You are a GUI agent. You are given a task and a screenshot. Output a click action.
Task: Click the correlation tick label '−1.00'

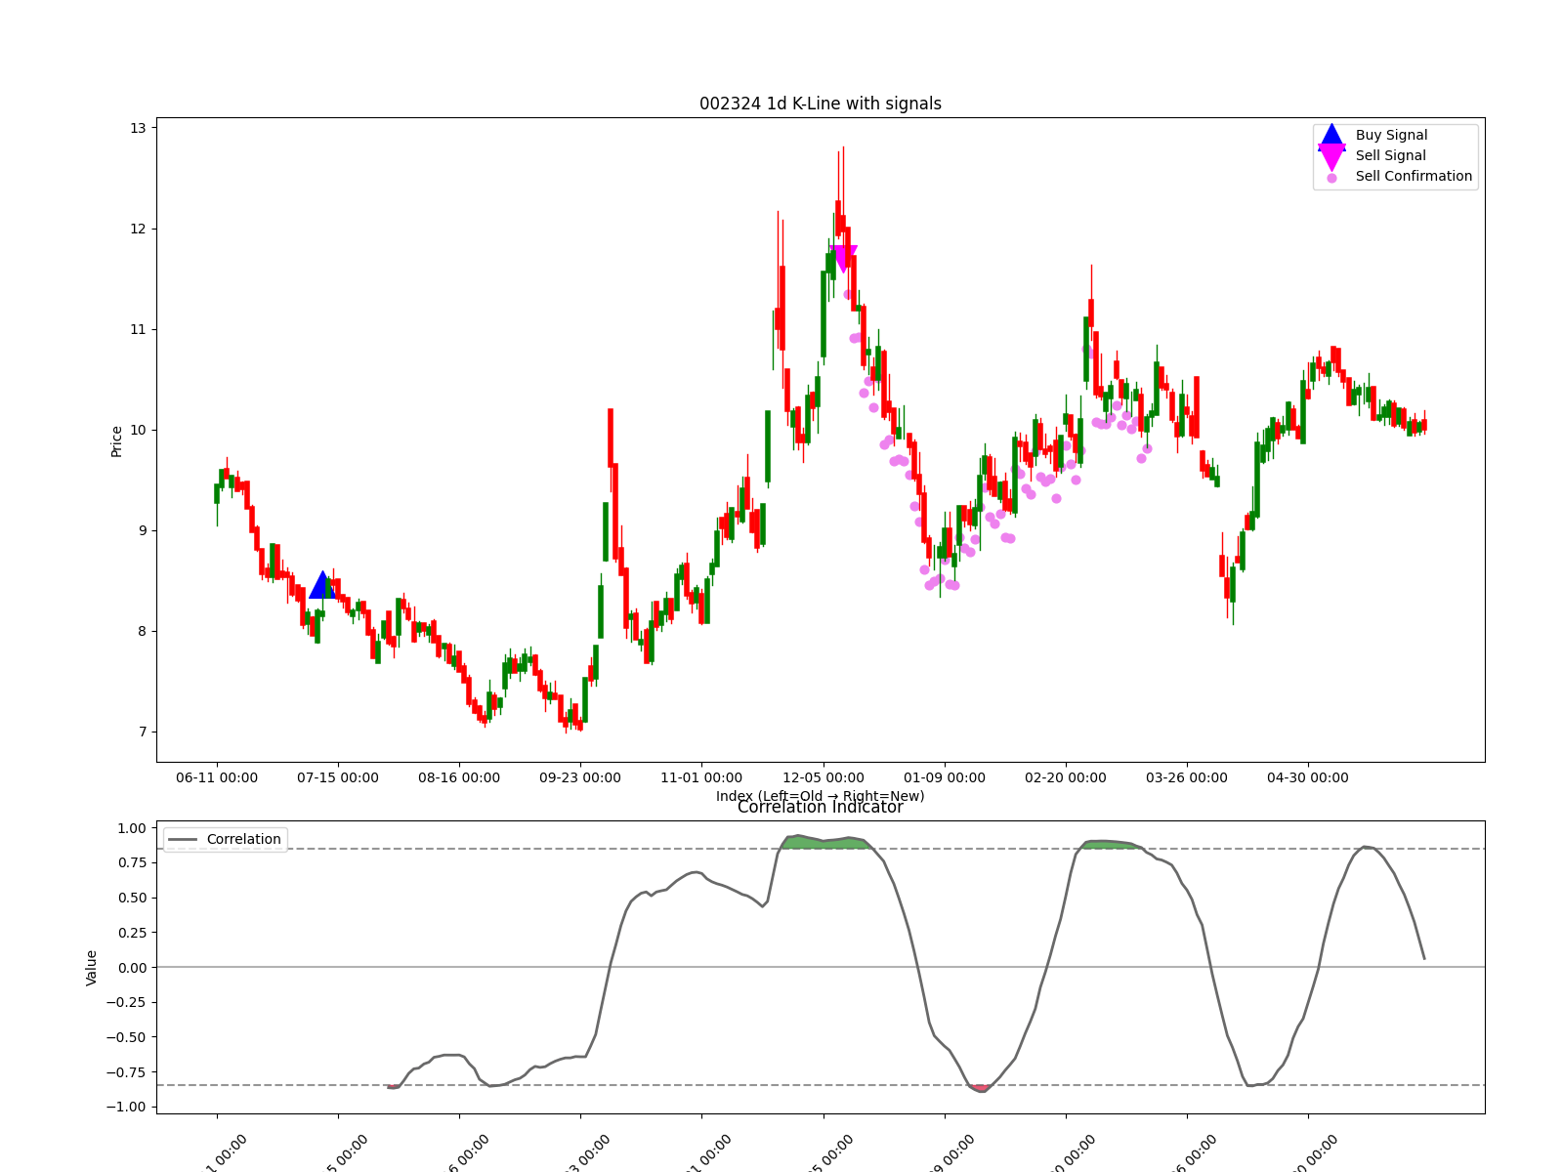(126, 1107)
